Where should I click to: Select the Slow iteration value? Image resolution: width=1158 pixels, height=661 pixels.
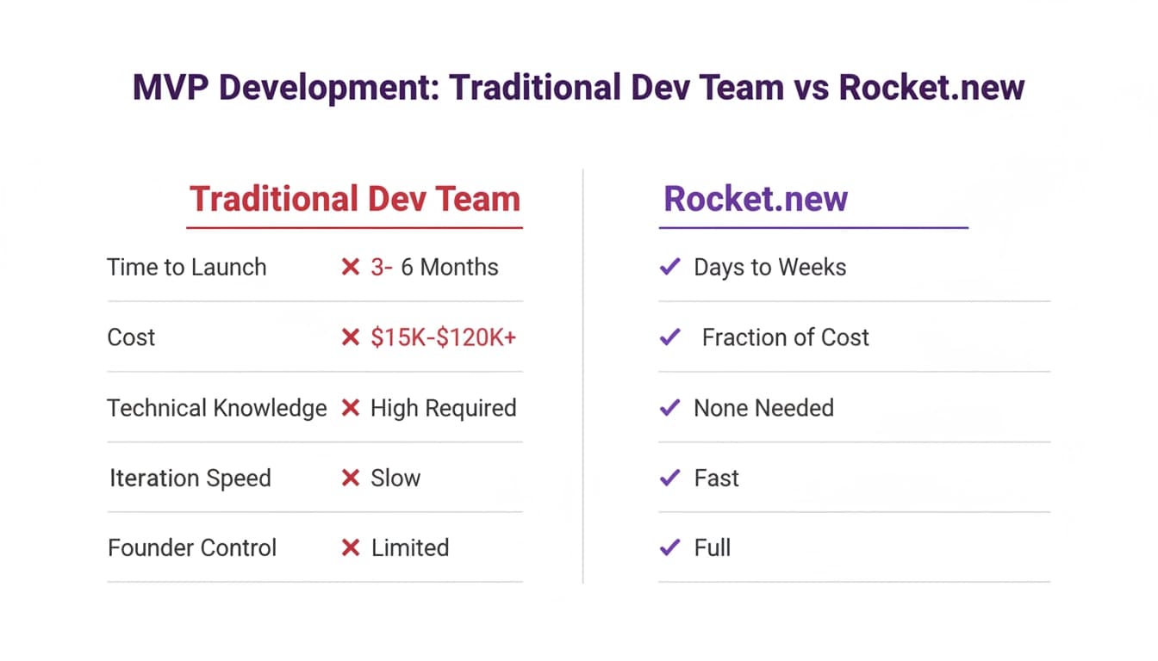395,479
